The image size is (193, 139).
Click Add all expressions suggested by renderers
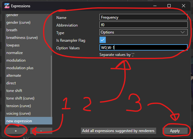(118, 131)
